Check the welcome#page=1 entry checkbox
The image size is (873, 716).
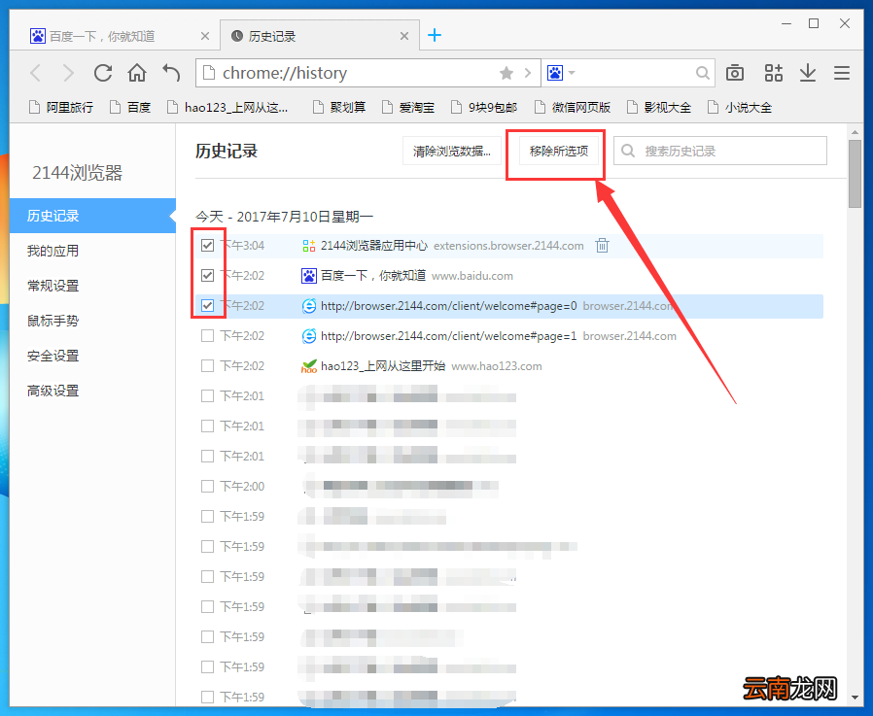208,335
